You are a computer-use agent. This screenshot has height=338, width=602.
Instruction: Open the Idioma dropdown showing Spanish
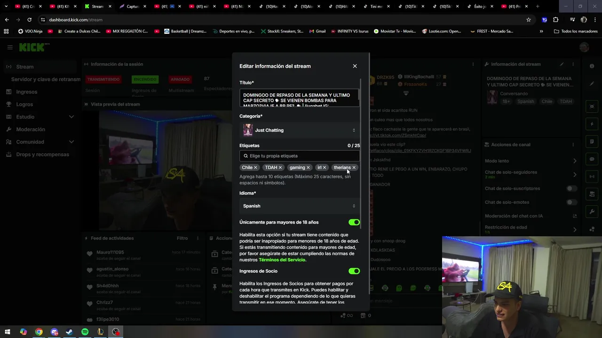300,206
